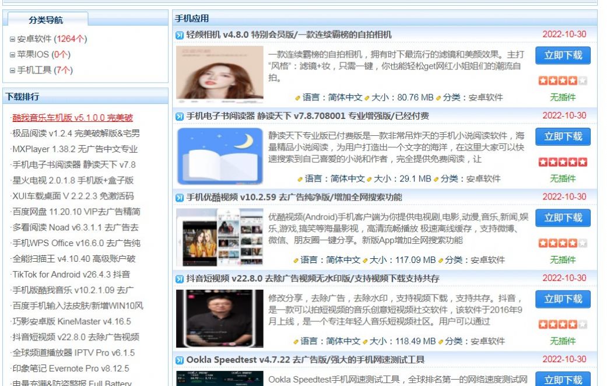Click the five-star rating for 静读天下
The height and width of the screenshot is (386, 607).
click(563, 162)
